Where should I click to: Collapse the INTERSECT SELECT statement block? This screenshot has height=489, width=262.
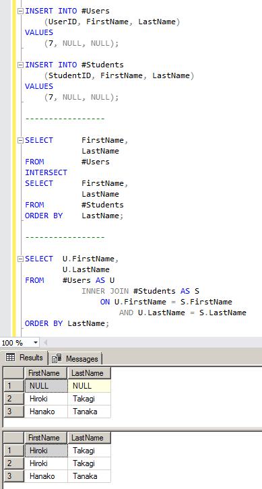pos(20,140)
